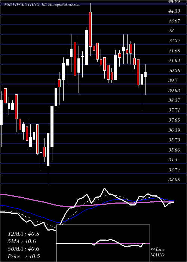Click the 12MA : 40.8 readout

[23, 234]
